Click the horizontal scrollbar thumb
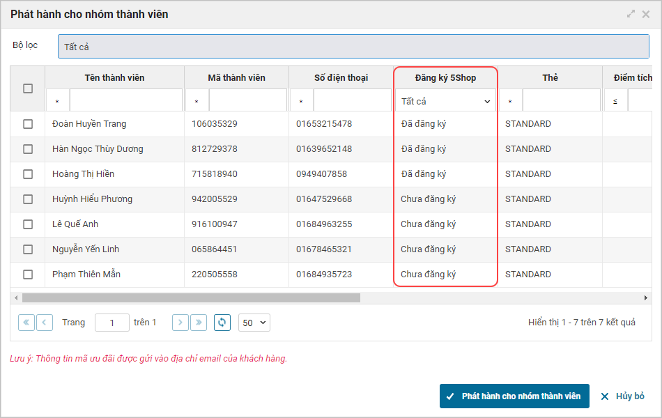Viewport: 662px width, 418px height. pyautogui.click(x=191, y=298)
